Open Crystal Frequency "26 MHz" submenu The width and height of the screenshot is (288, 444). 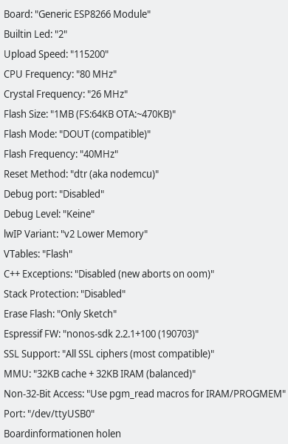point(144,94)
